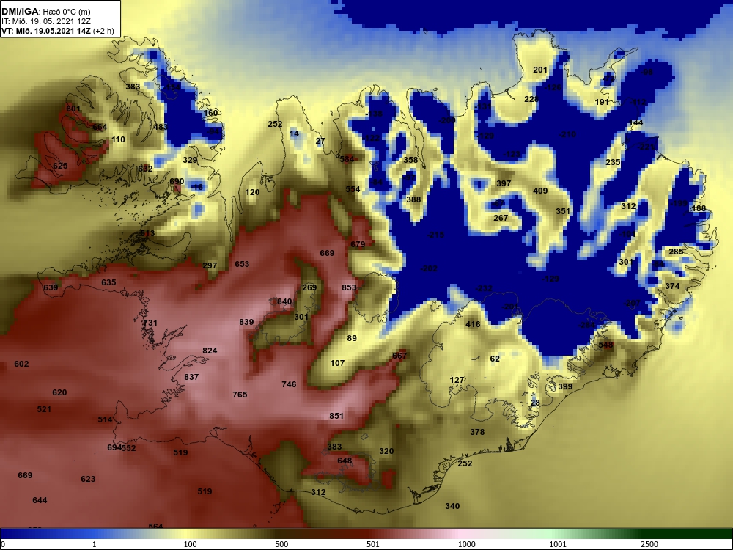Click the map value 358
Screen dimensions: 733x550
pyautogui.click(x=410, y=160)
